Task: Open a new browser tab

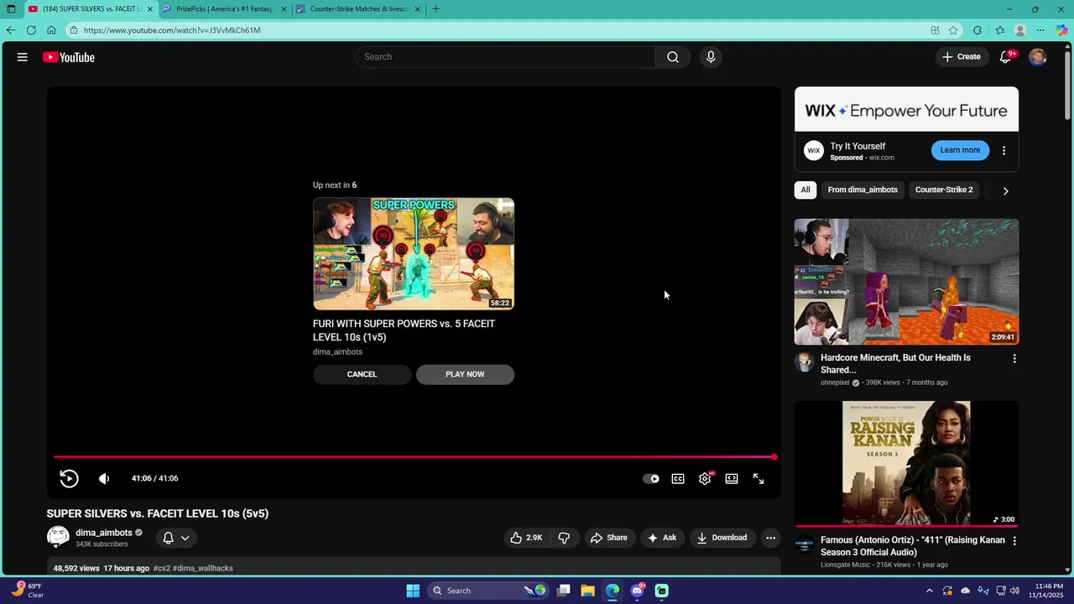Action: tap(435, 9)
